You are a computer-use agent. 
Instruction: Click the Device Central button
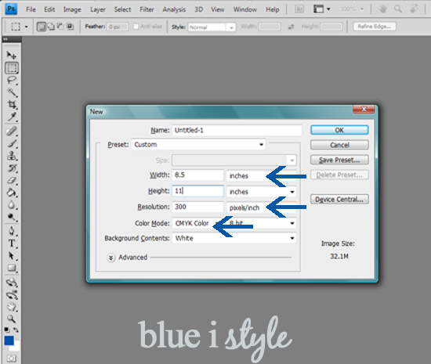pos(339,200)
